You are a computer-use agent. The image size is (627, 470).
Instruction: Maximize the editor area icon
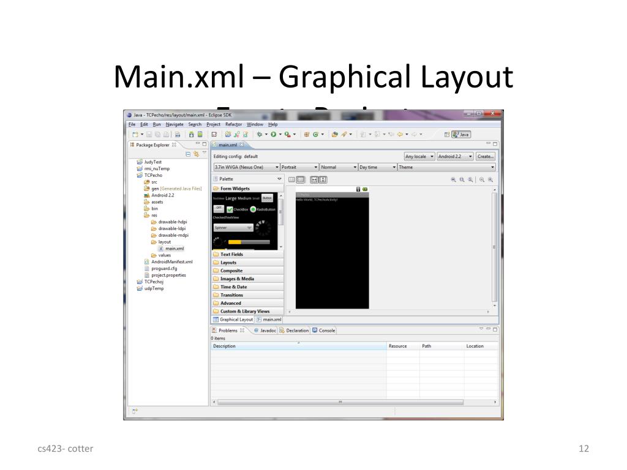[x=495, y=143]
